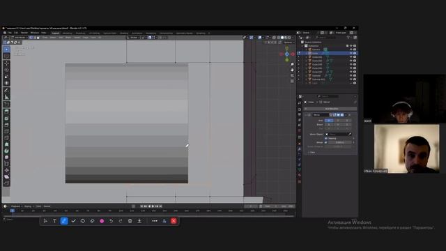
Task: Select the Scale tool
Action: point(6,77)
